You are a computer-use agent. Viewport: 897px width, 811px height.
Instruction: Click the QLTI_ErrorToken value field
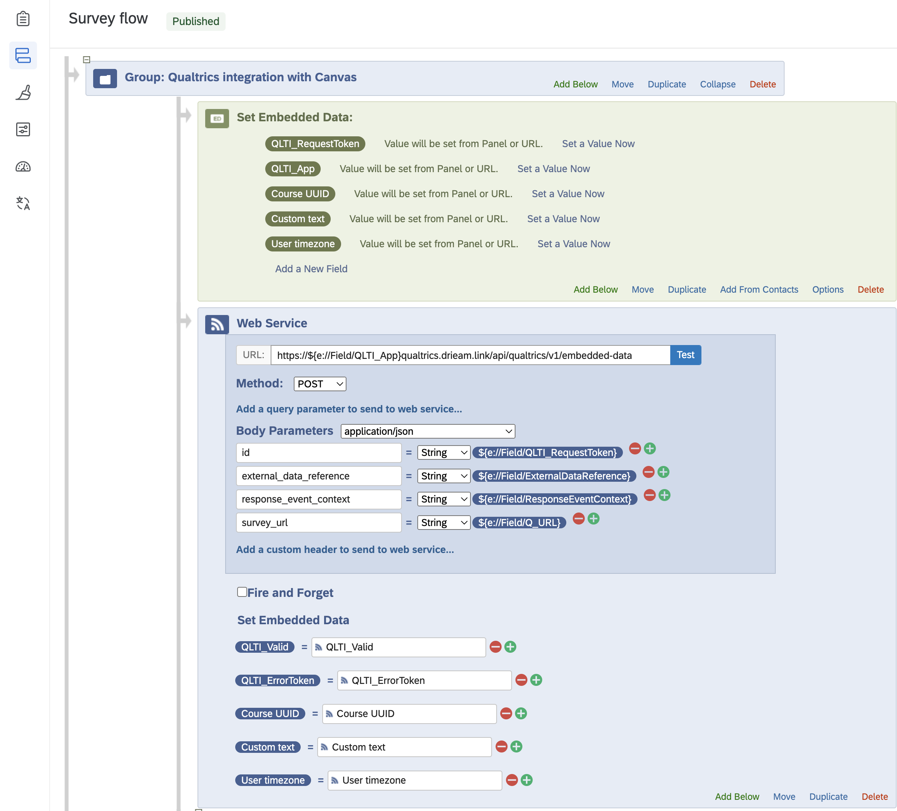pyautogui.click(x=425, y=680)
